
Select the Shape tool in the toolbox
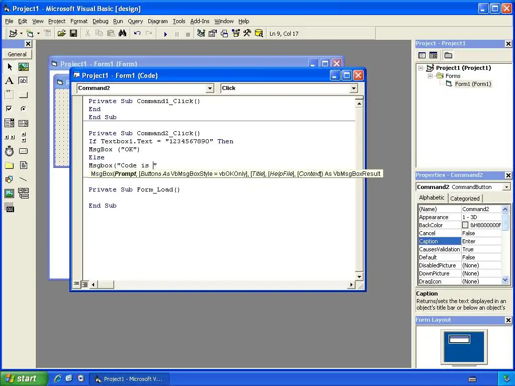pos(10,179)
